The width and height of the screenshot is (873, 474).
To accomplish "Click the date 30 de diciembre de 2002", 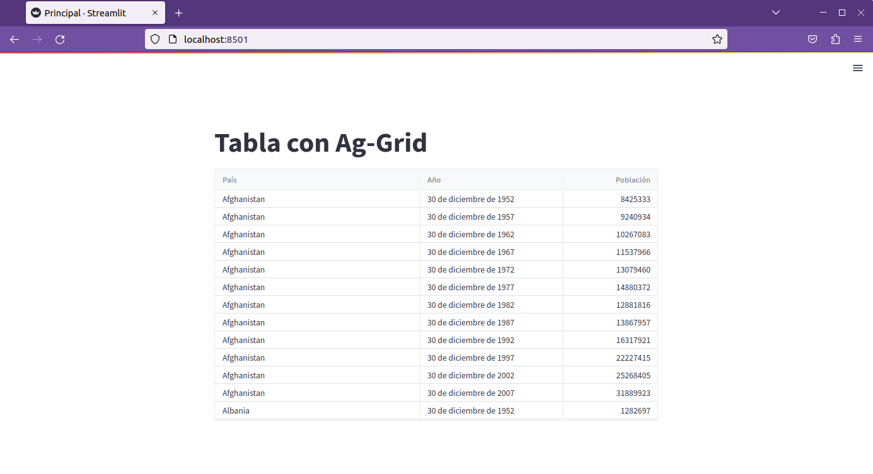I will (471, 375).
